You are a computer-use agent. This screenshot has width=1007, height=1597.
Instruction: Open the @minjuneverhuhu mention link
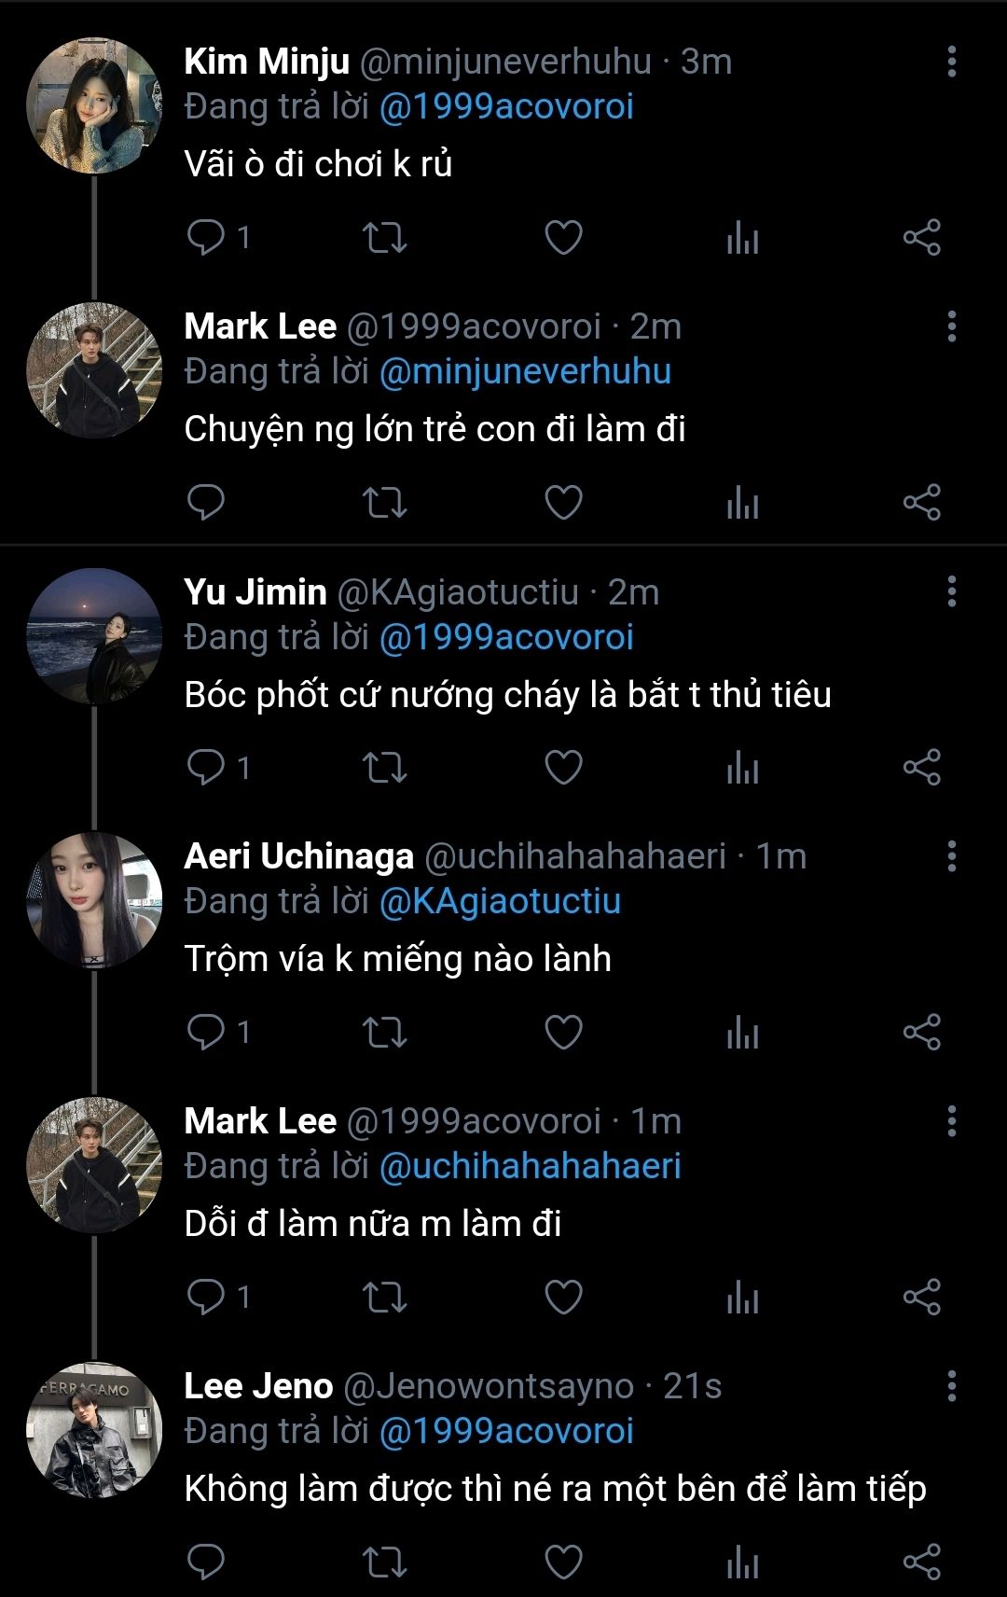(x=525, y=371)
